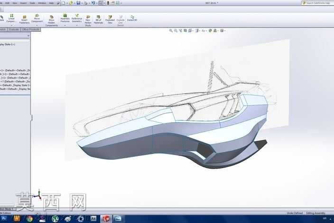The image size is (334, 223).
Task: Open the Insert menu
Action: pos(23,3)
